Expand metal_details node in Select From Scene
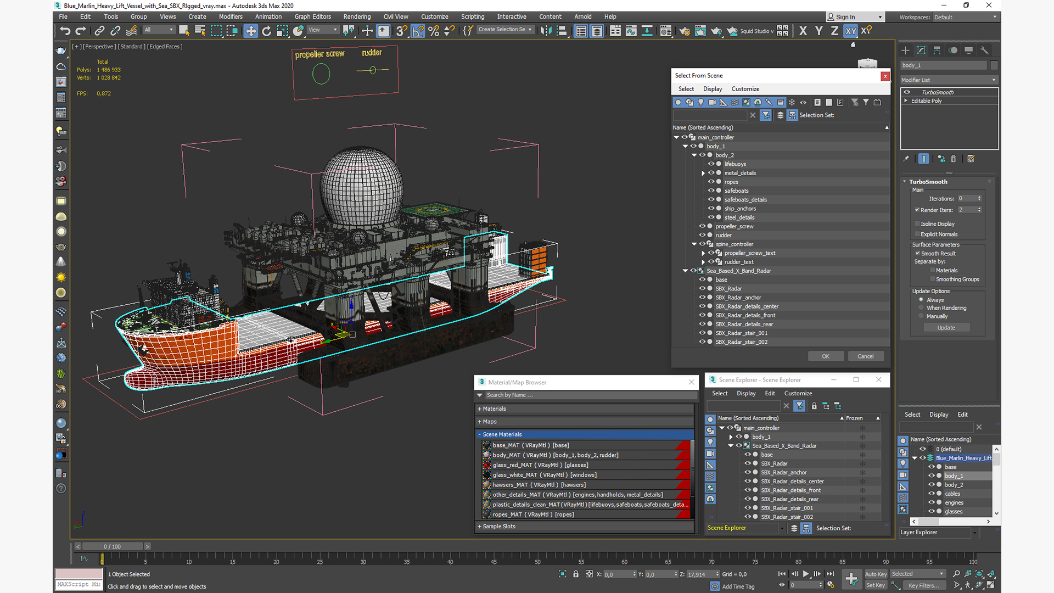The image size is (1054, 593). click(x=703, y=173)
